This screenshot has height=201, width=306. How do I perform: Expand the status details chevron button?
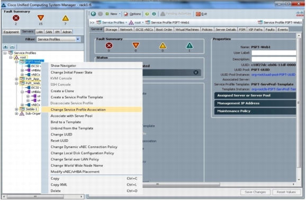(x=195, y=72)
